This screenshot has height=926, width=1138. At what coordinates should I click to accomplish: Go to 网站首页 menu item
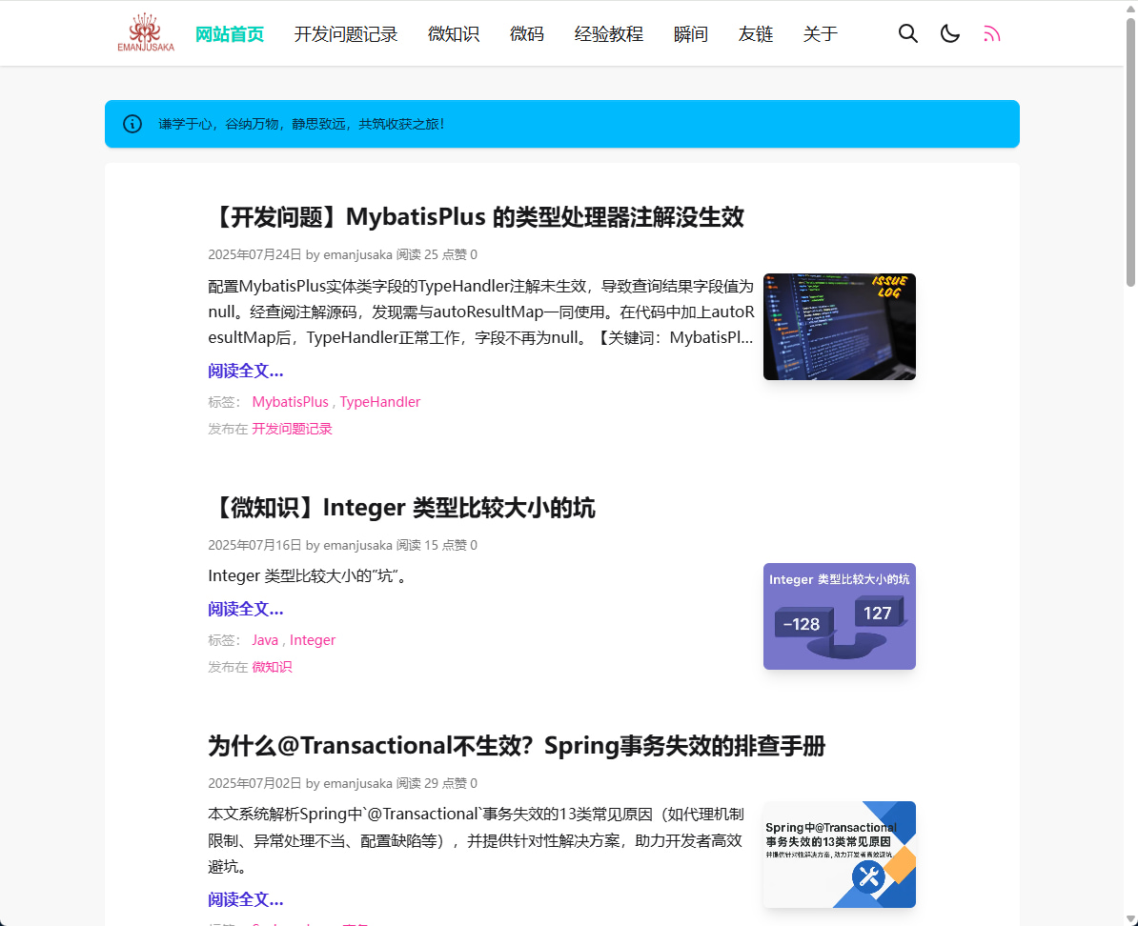point(230,34)
